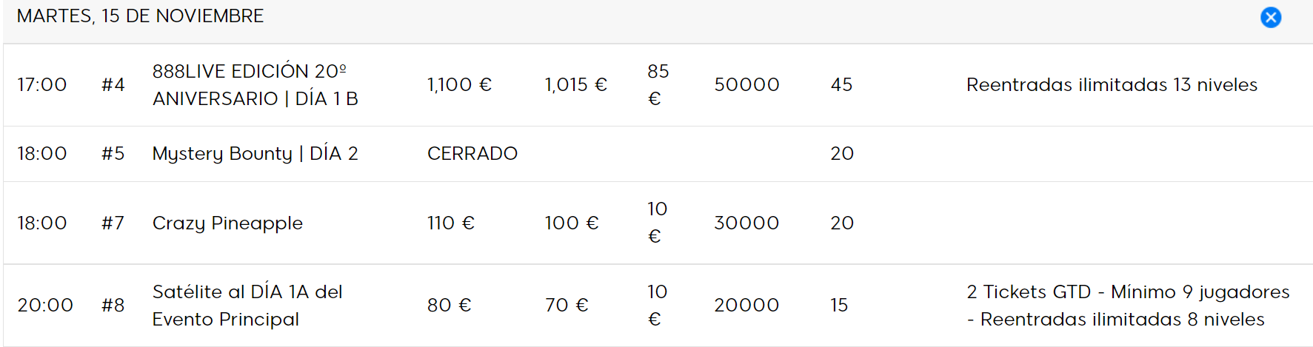Click the Martes, 15 de Noviembre header
Screen dimensions: 1313x347
[140, 16]
